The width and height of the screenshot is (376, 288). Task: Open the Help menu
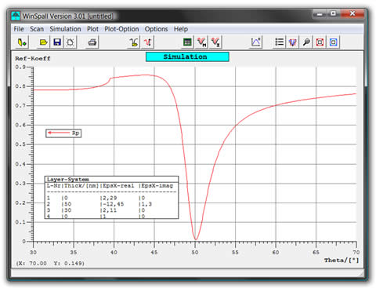click(x=181, y=29)
